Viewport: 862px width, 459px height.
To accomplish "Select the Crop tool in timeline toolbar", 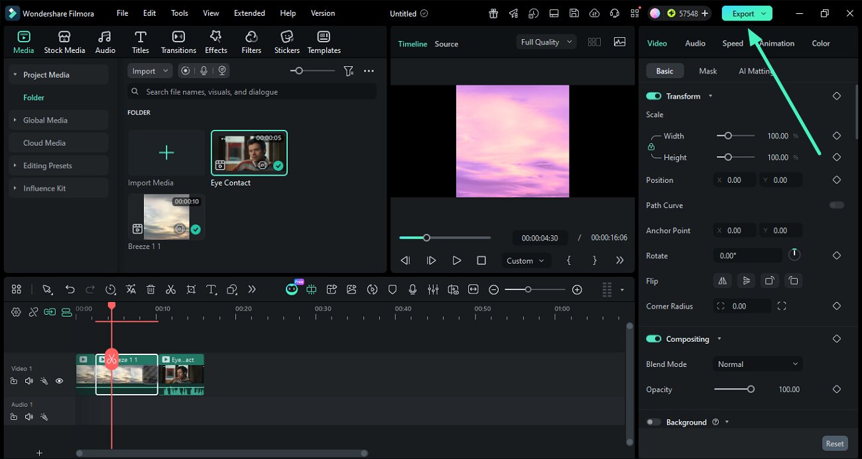I will coord(191,289).
